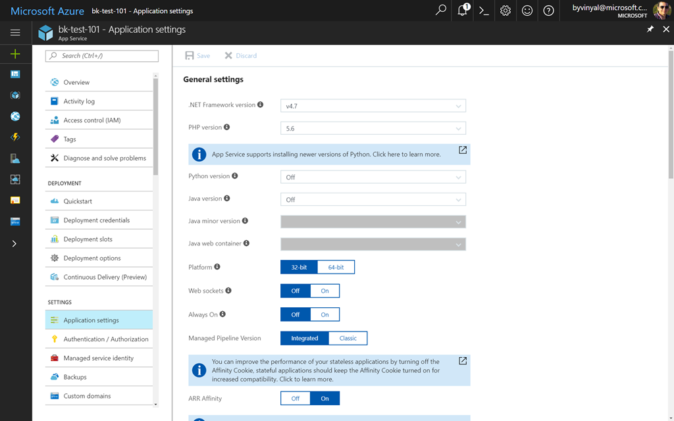Open the .NET Framework version dropdown
This screenshot has width=674, height=421.
point(373,106)
